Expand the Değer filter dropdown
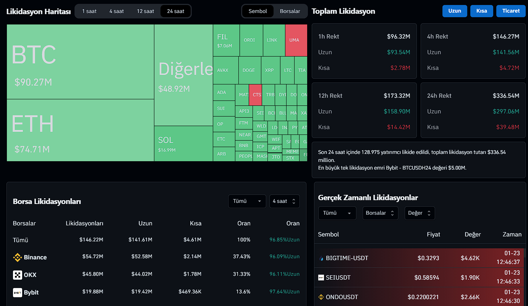 (x=419, y=213)
